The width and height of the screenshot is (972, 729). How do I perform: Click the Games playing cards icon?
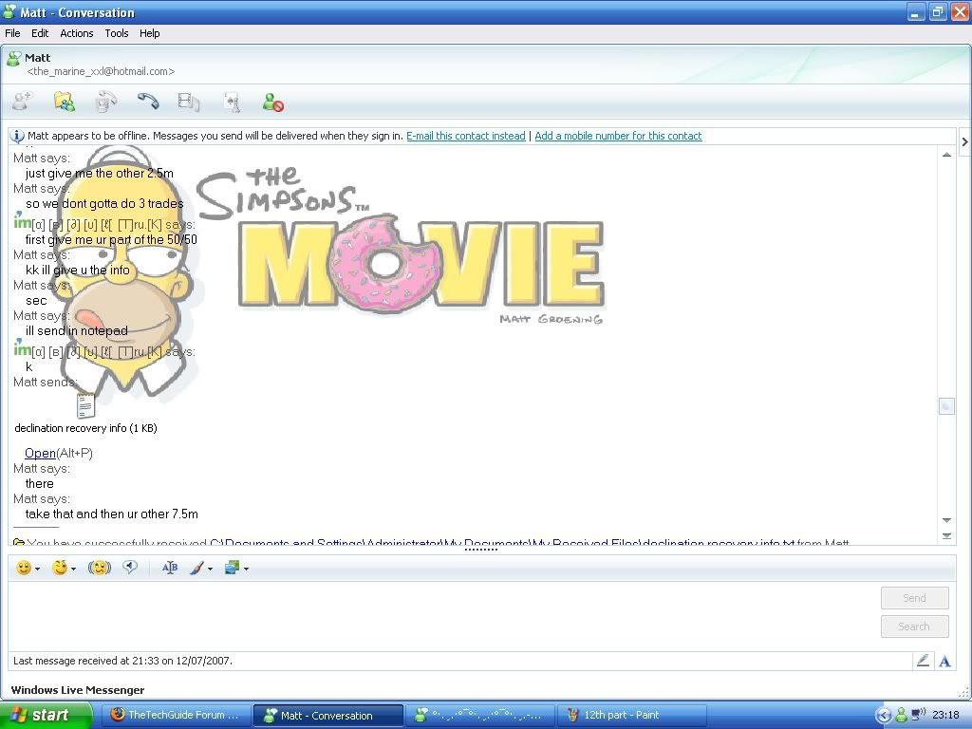pyautogui.click(x=231, y=102)
